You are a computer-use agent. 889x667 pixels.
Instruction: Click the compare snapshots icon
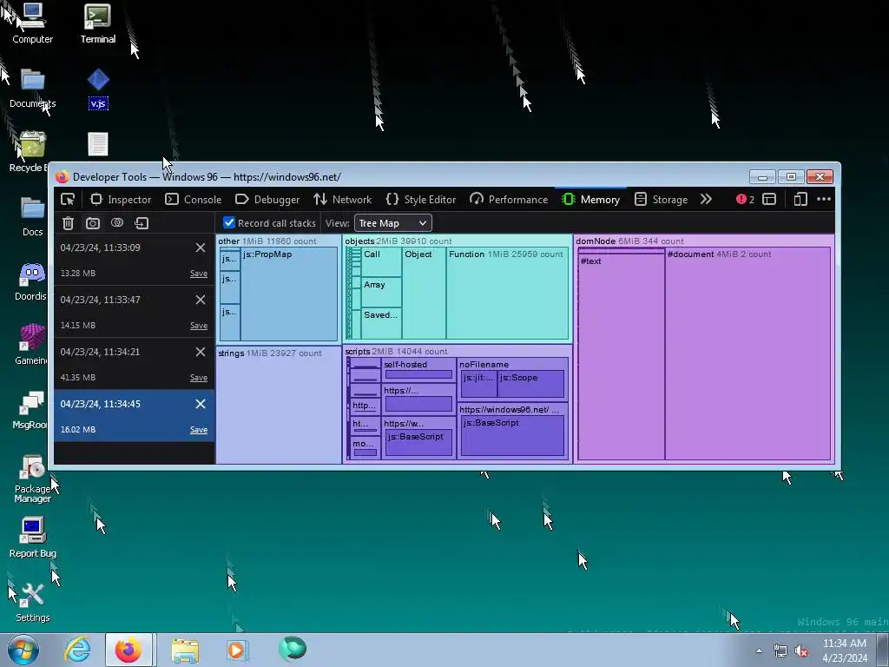click(117, 223)
